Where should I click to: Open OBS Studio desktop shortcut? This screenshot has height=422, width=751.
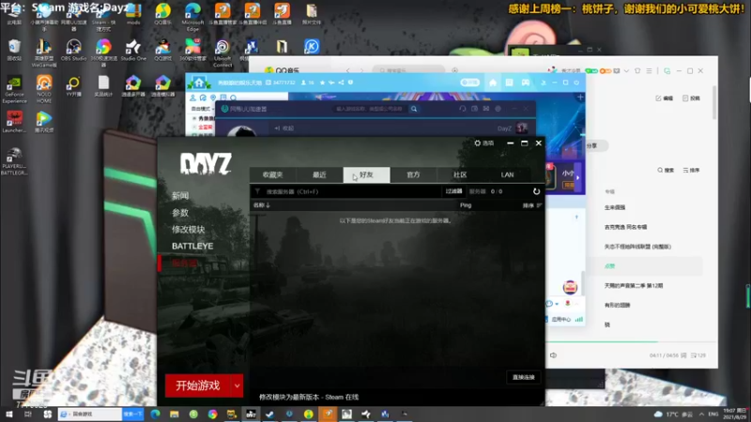coord(73,51)
